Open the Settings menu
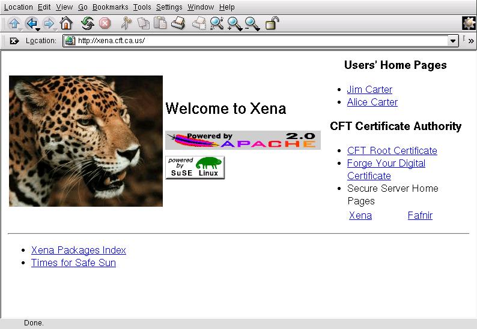 [x=169, y=7]
